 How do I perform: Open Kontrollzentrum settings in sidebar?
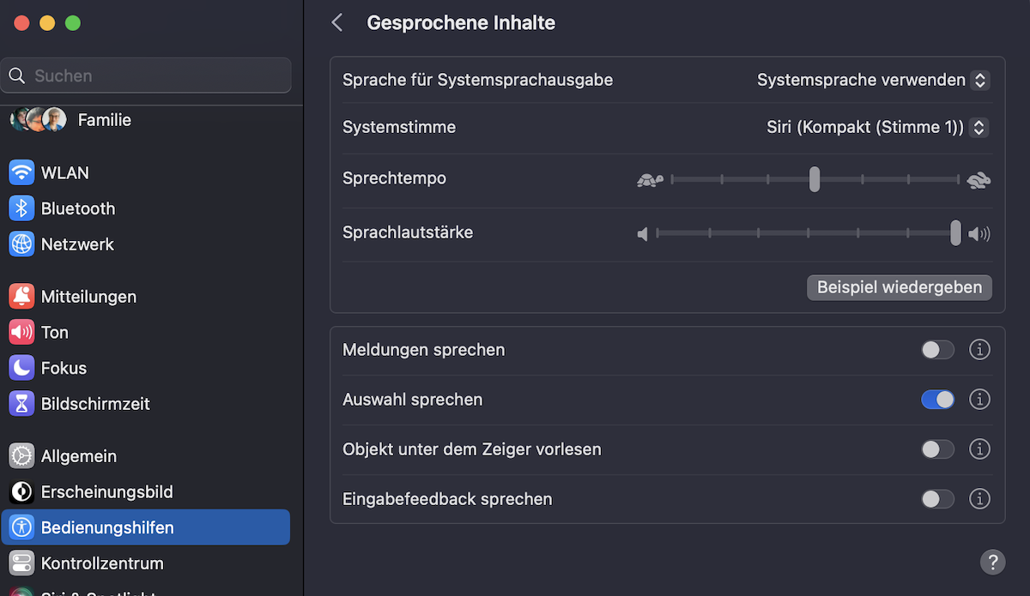[102, 563]
